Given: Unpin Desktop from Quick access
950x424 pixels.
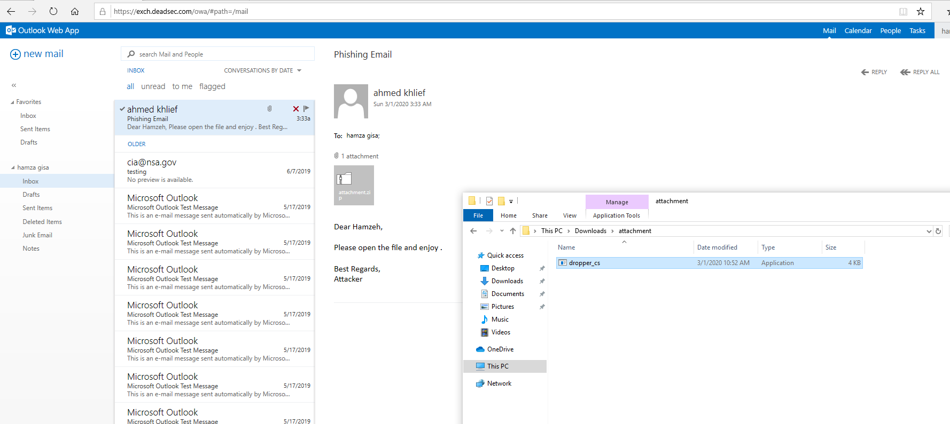Looking at the screenshot, I should tap(542, 268).
